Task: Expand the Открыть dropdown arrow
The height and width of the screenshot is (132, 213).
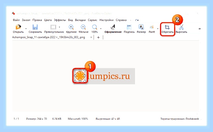Action: (26, 29)
